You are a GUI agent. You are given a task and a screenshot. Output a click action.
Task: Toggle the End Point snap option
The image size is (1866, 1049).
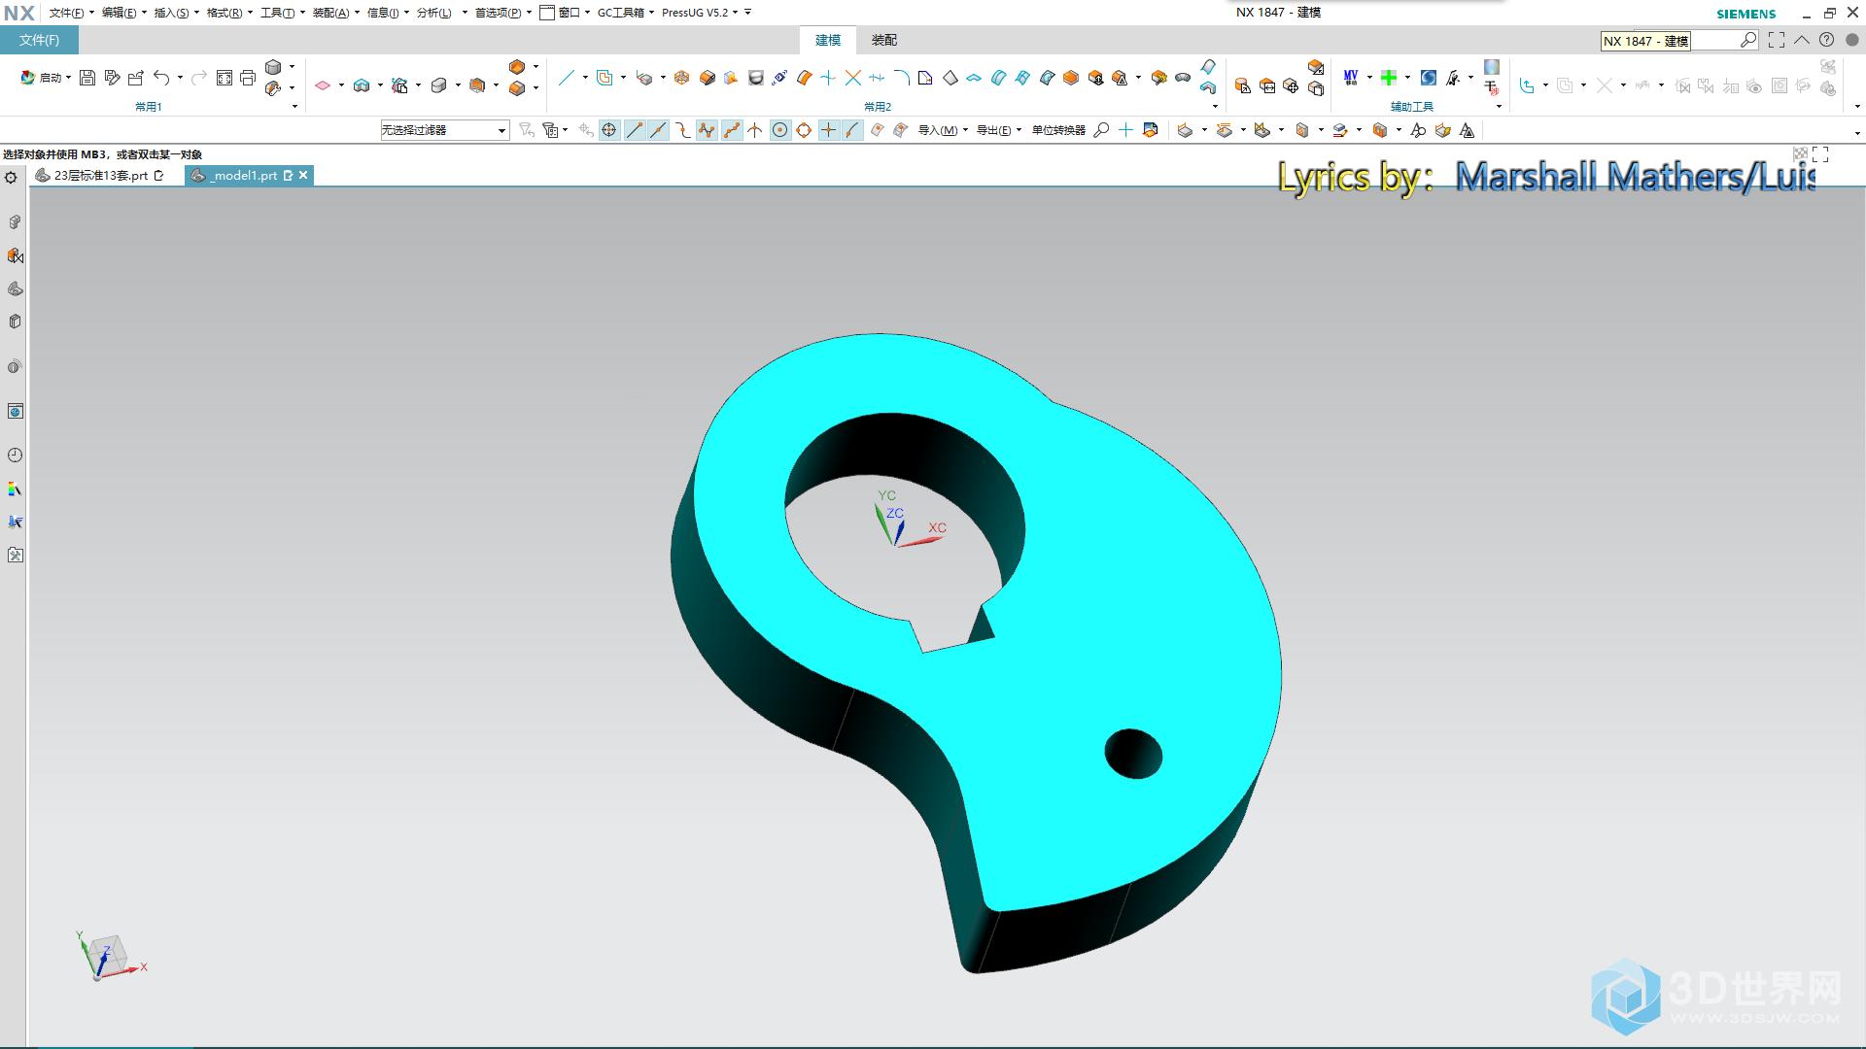point(635,130)
